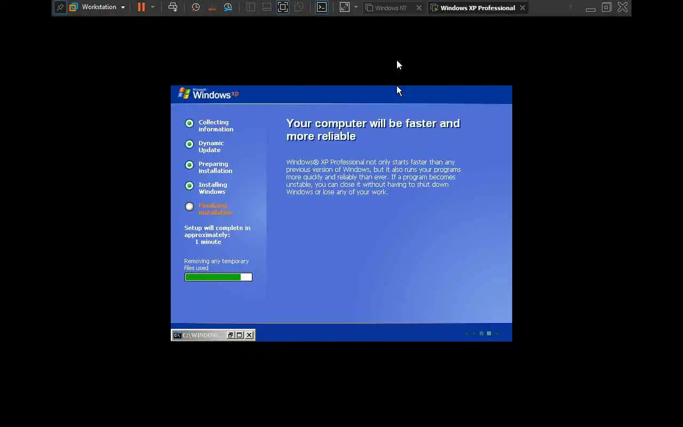Open the power options dropdown arrow
The width and height of the screenshot is (683, 427).
point(153,7)
